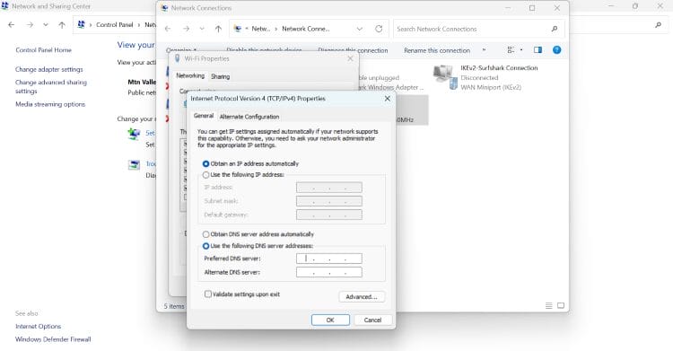Open Internet Options link
This screenshot has height=351, width=673.
click(x=39, y=327)
